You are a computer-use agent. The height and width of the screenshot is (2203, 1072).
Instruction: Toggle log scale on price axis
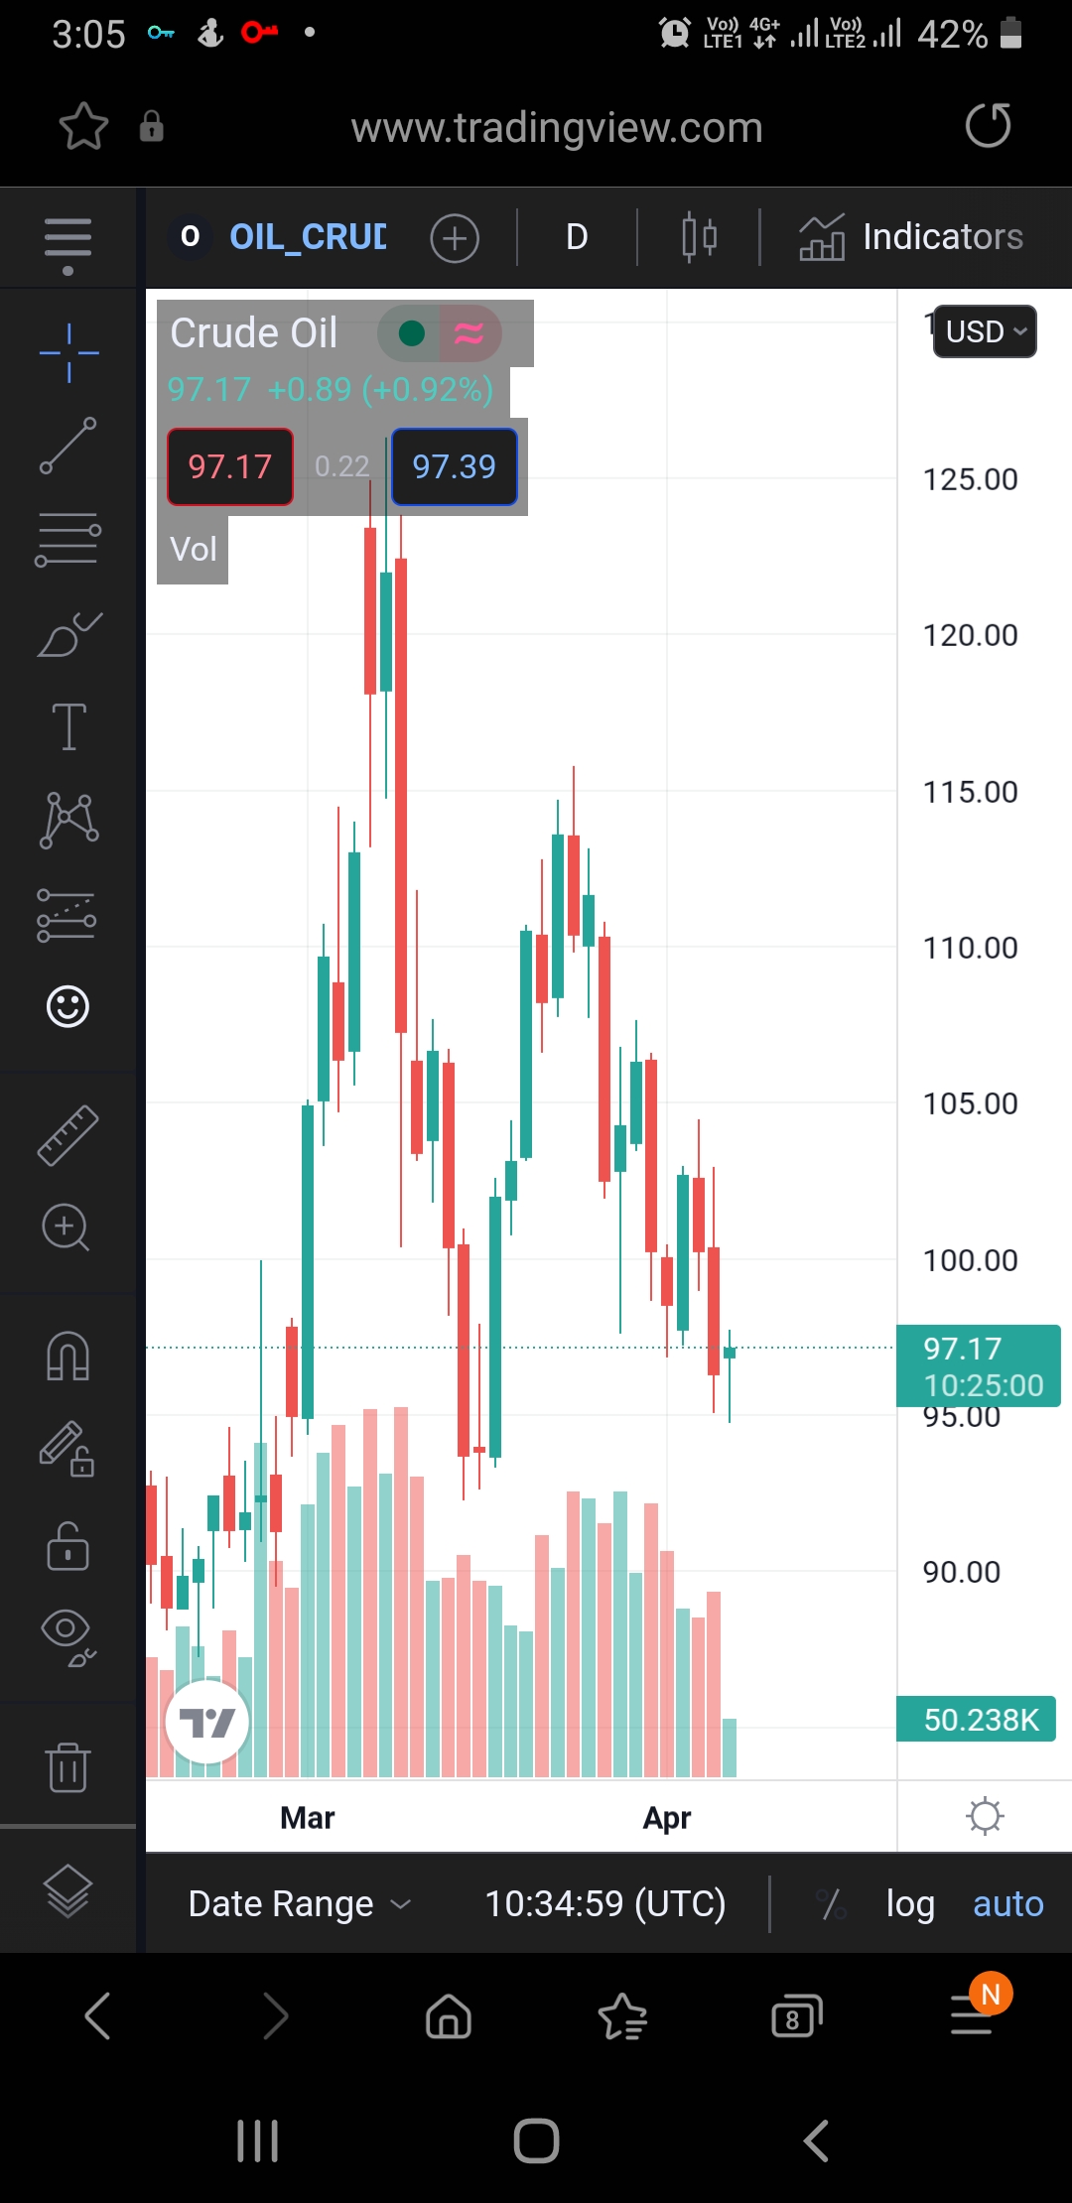910,1903
